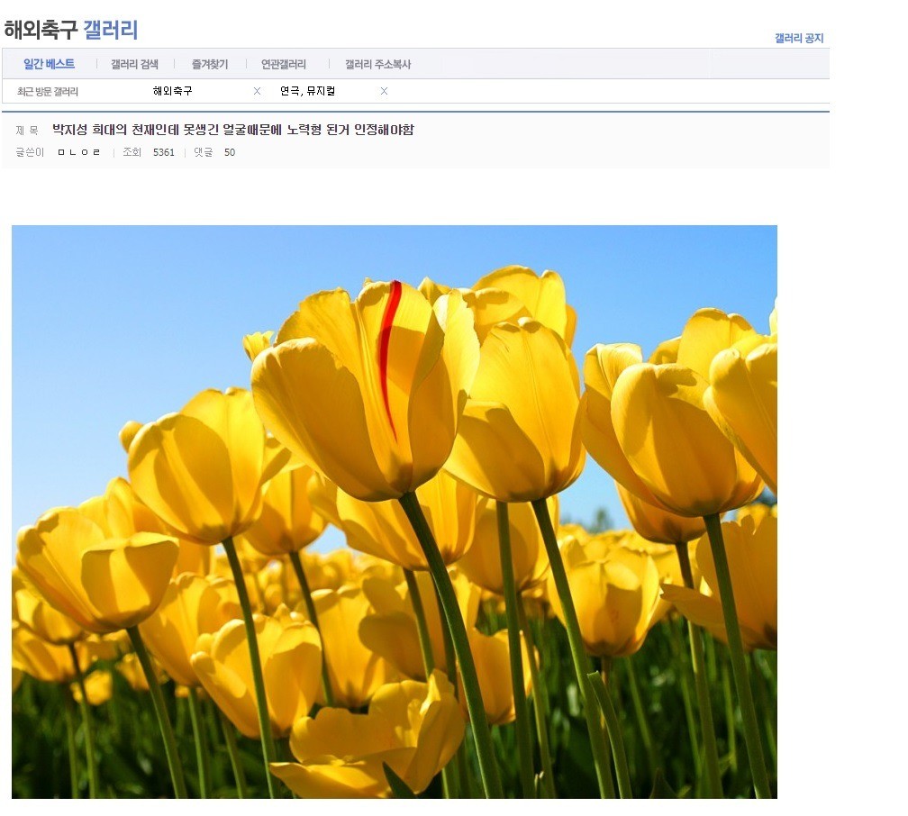
Task: Click the yellow tulip photo
Action: click(394, 512)
